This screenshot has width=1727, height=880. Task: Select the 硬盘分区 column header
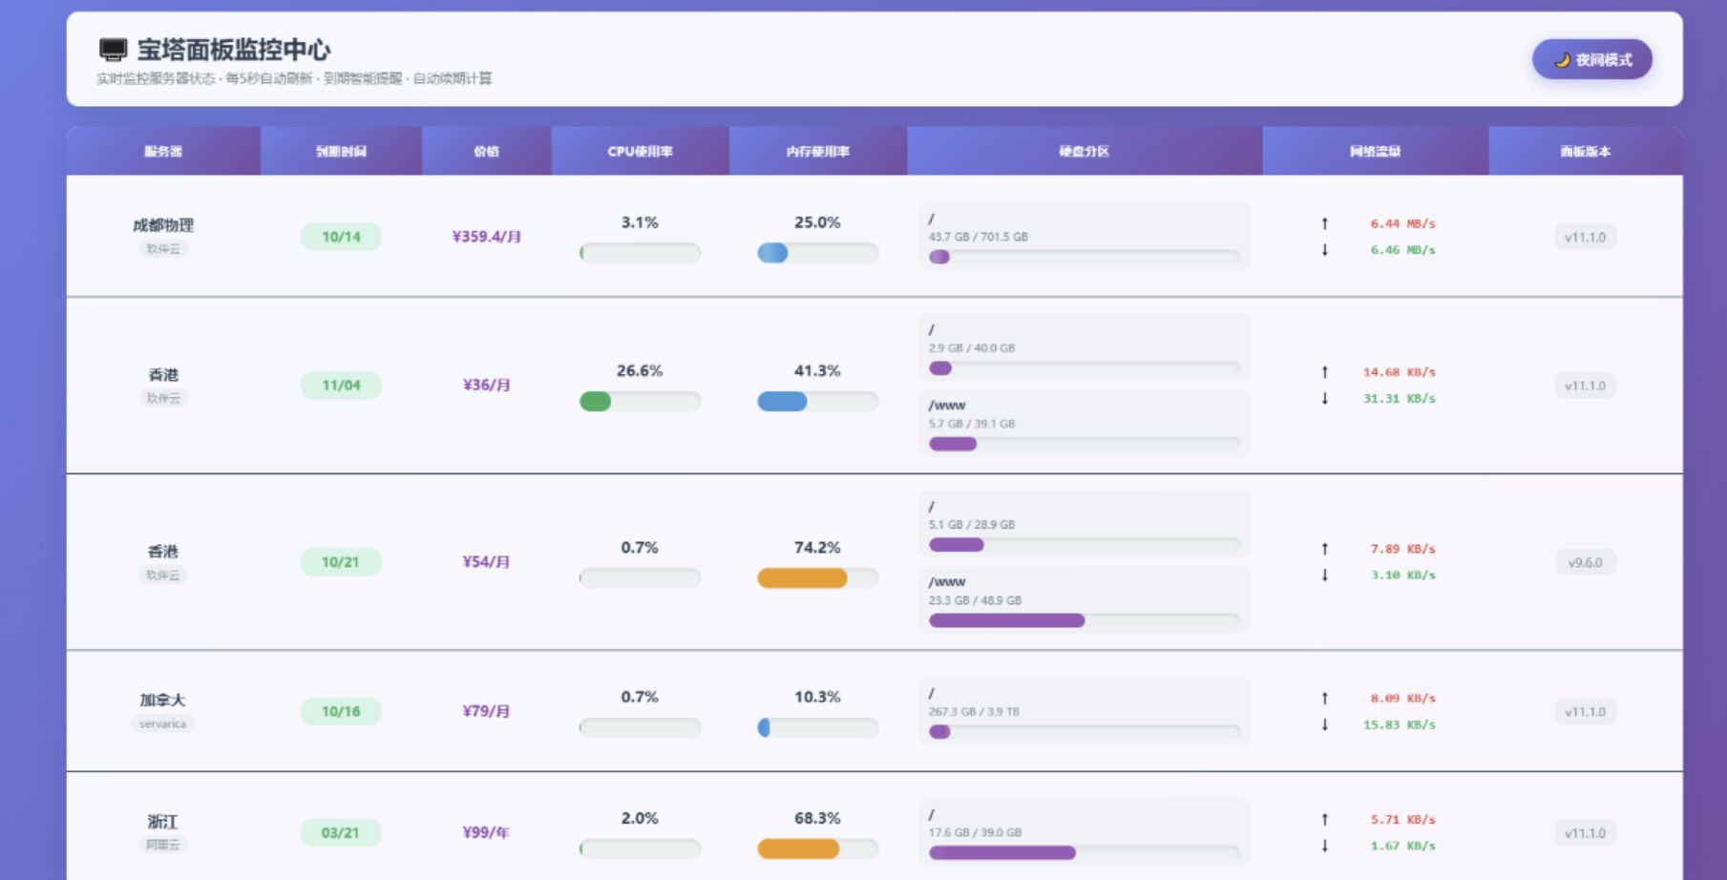(1084, 151)
